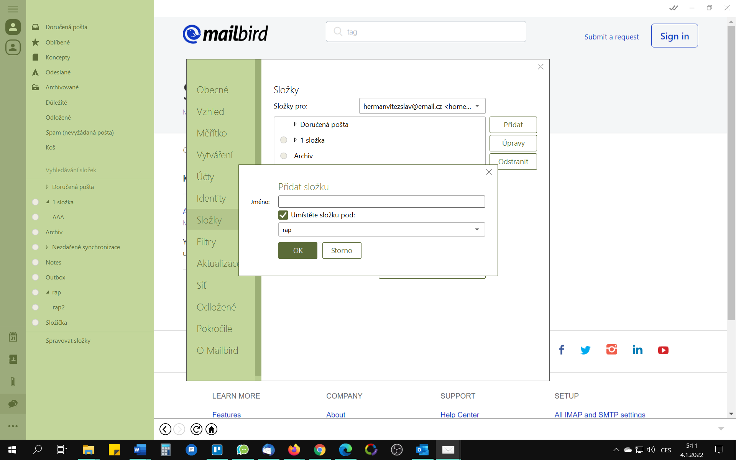Uncheck the Umístěte složku pod checkbox
Screen dimensions: 736x460
point(283,215)
